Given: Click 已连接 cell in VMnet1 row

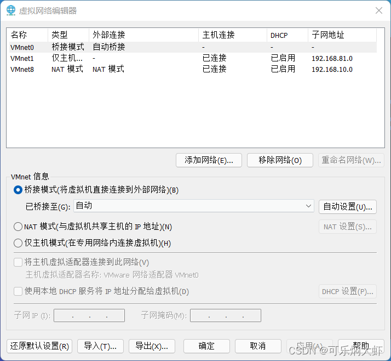Looking at the screenshot, I should [x=214, y=58].
